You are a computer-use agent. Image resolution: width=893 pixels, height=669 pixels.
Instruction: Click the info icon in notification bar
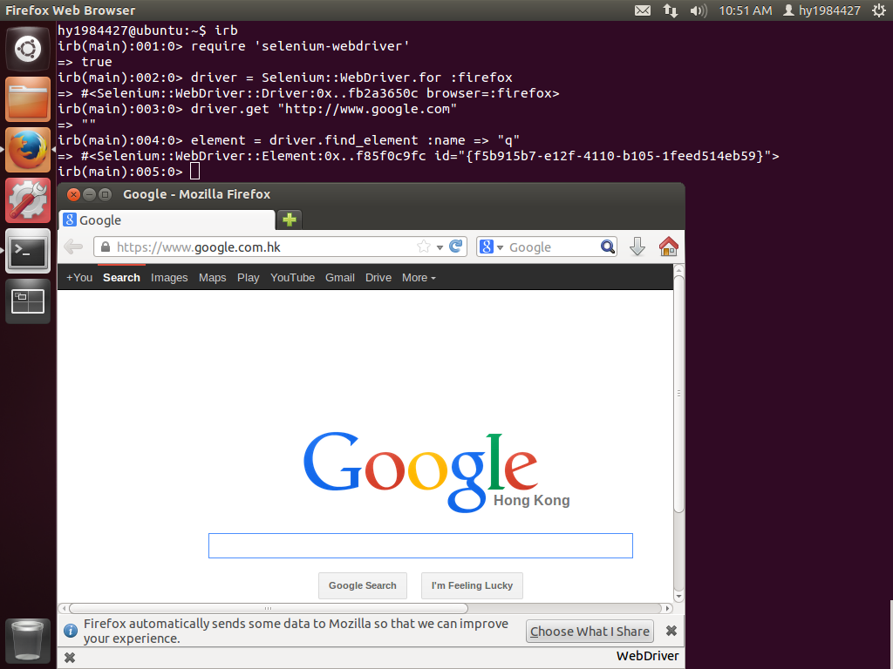[71, 631]
